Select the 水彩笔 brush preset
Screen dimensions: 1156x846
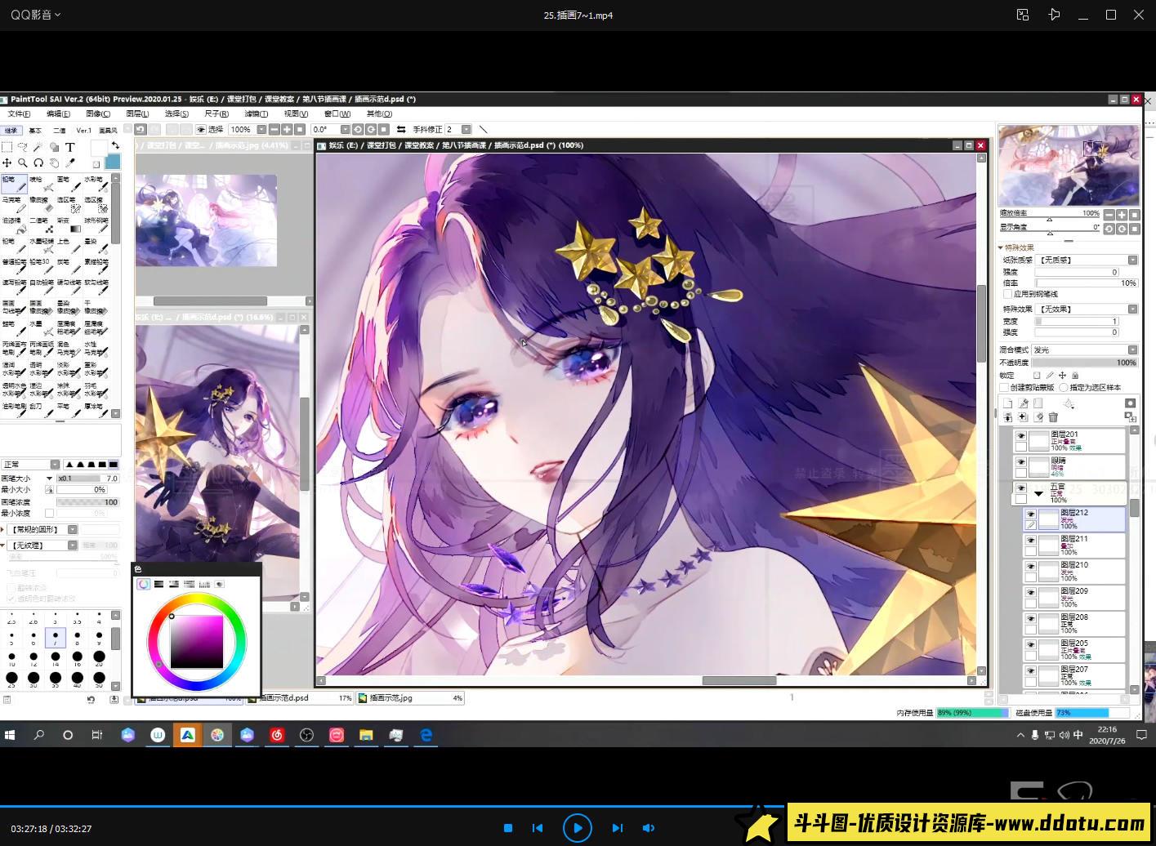[x=96, y=185]
